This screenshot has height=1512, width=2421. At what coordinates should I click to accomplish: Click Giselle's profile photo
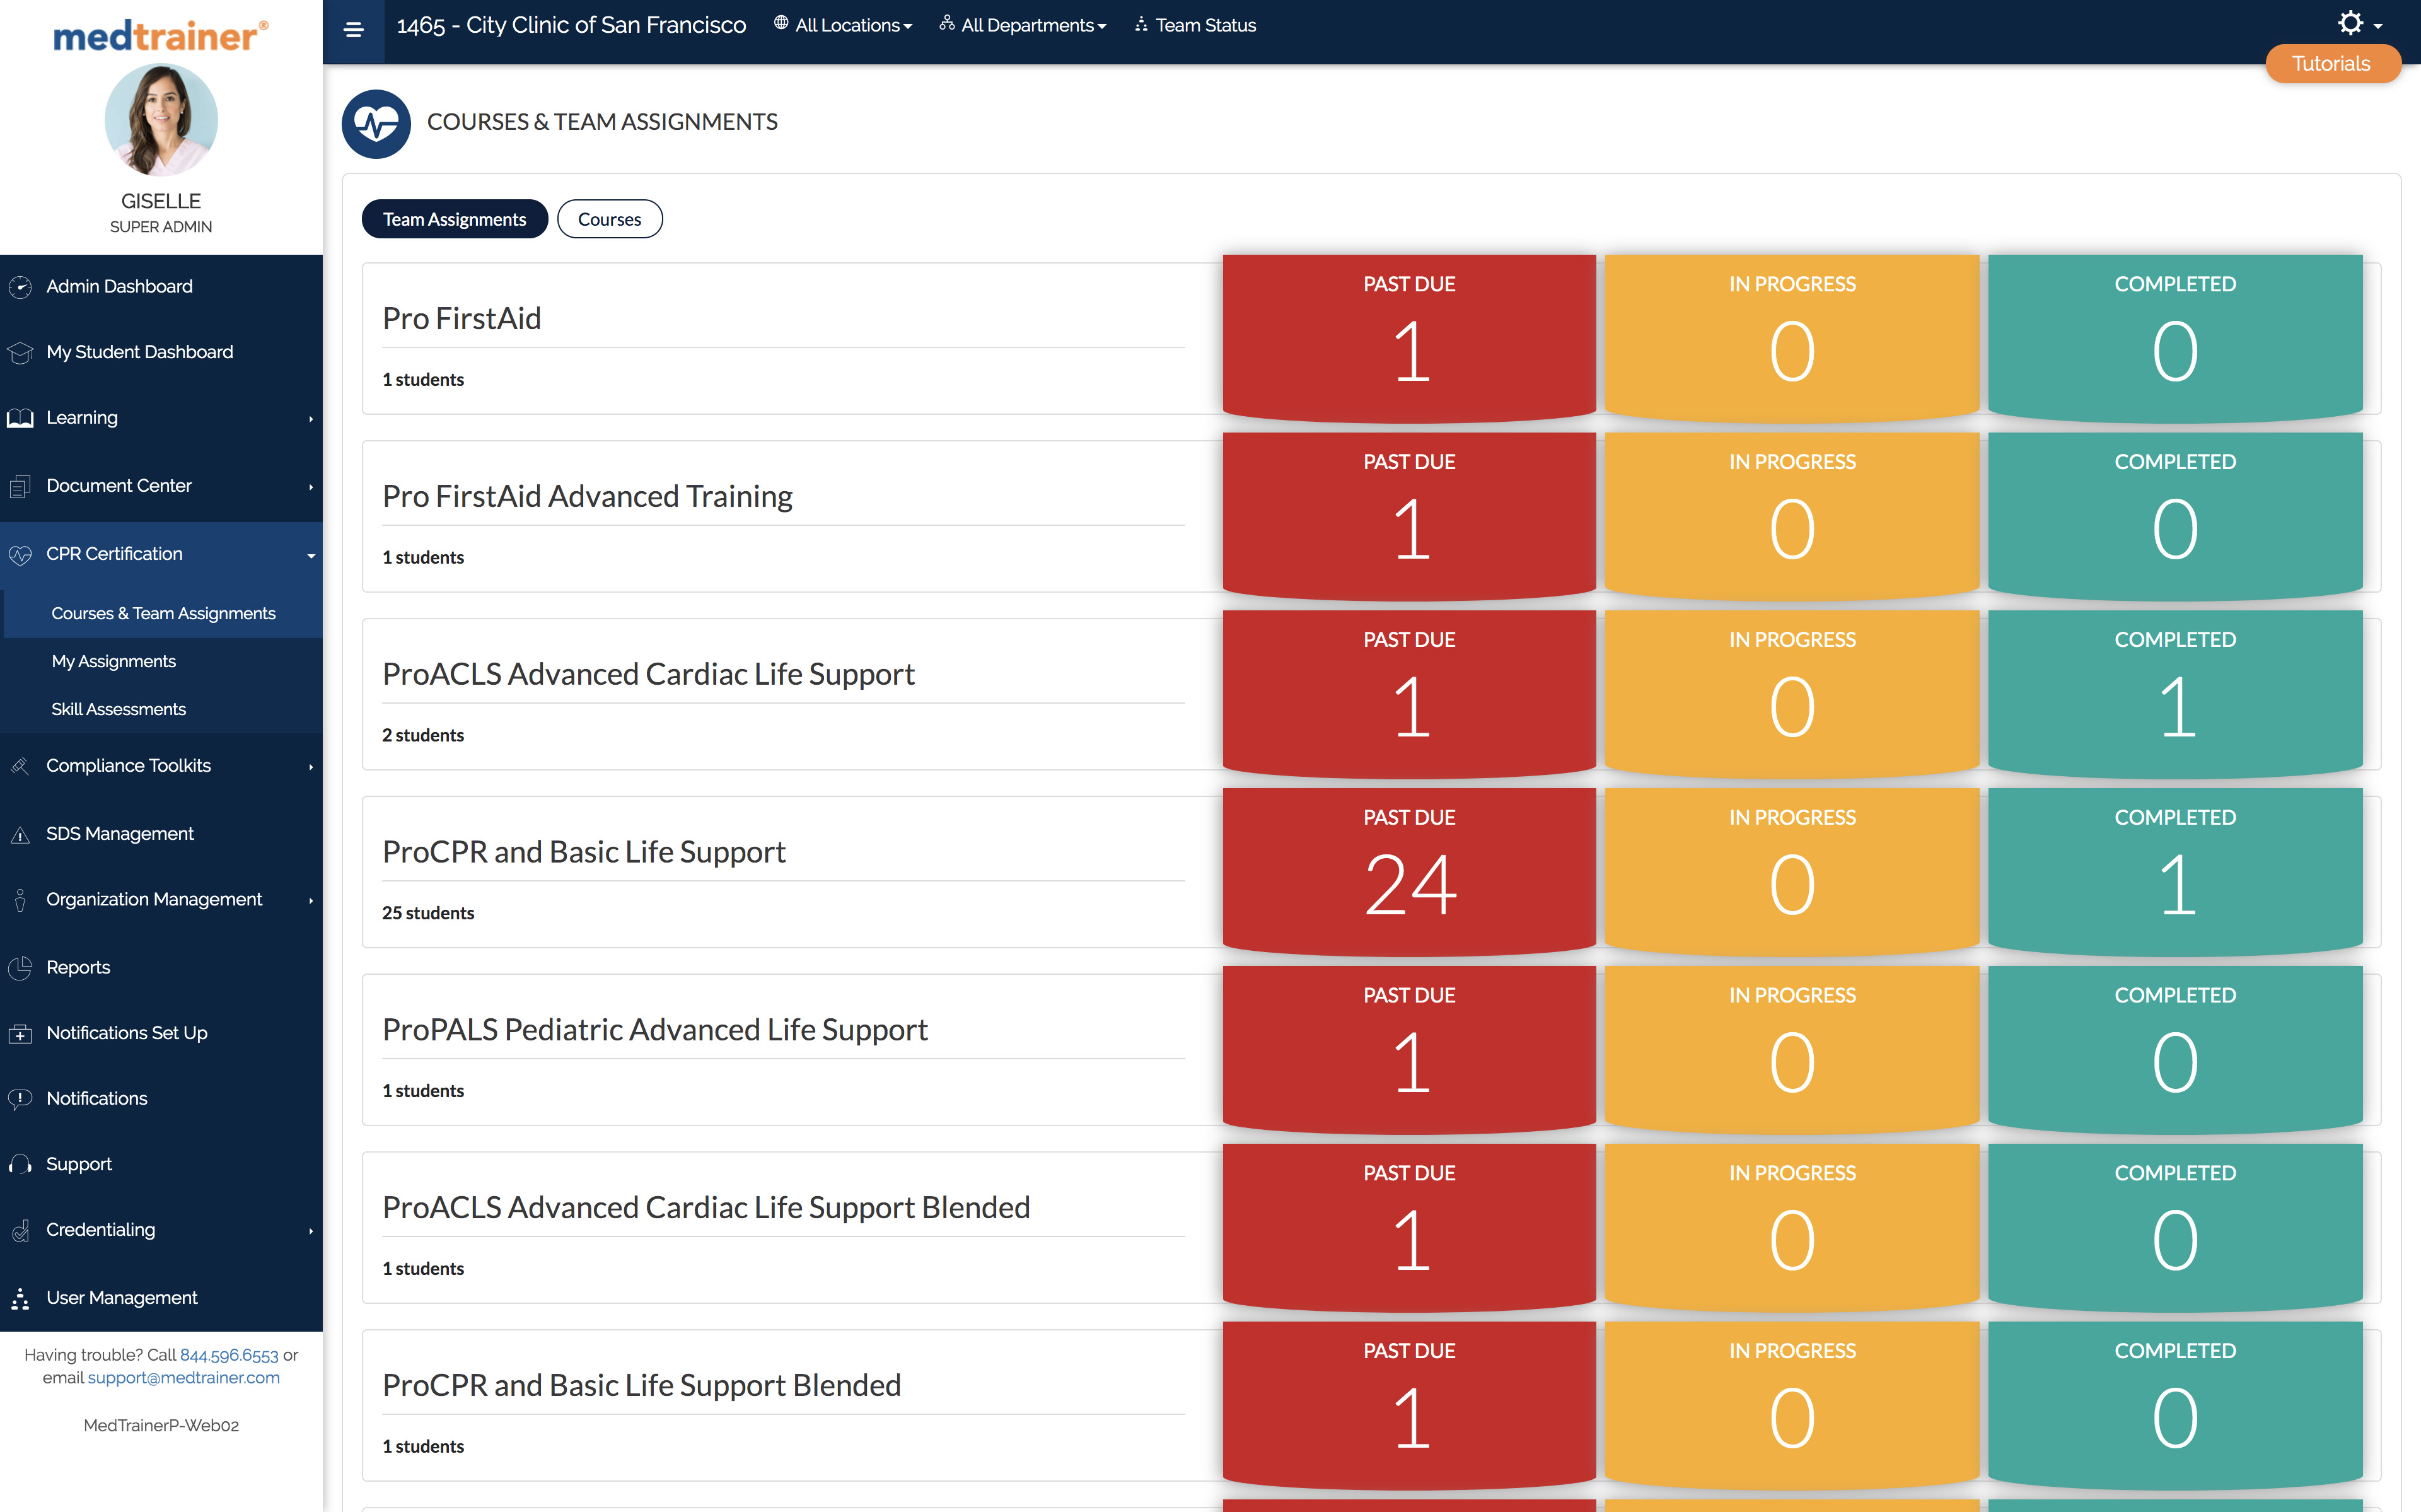pos(161,119)
